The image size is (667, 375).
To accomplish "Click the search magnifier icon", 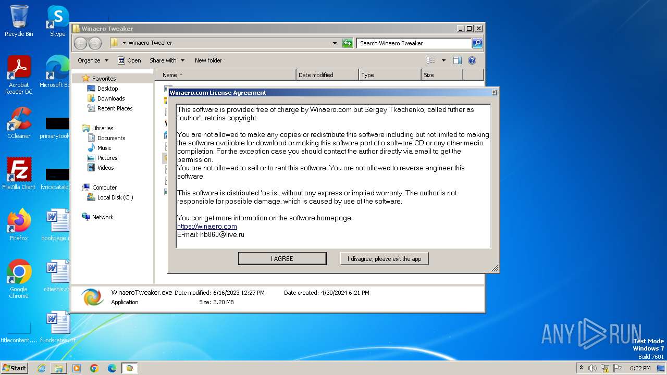I will [477, 43].
